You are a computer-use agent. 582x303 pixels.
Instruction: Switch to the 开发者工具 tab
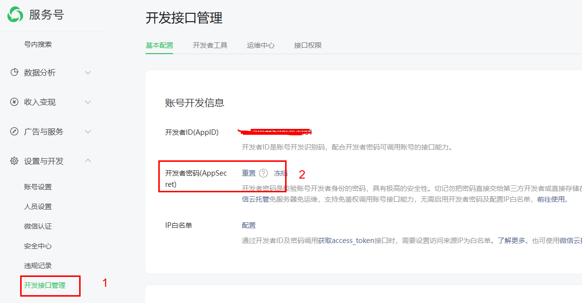[x=210, y=45]
